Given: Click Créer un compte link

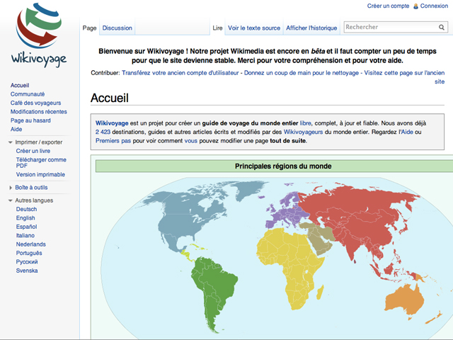Looking at the screenshot, I should pyautogui.click(x=388, y=6).
